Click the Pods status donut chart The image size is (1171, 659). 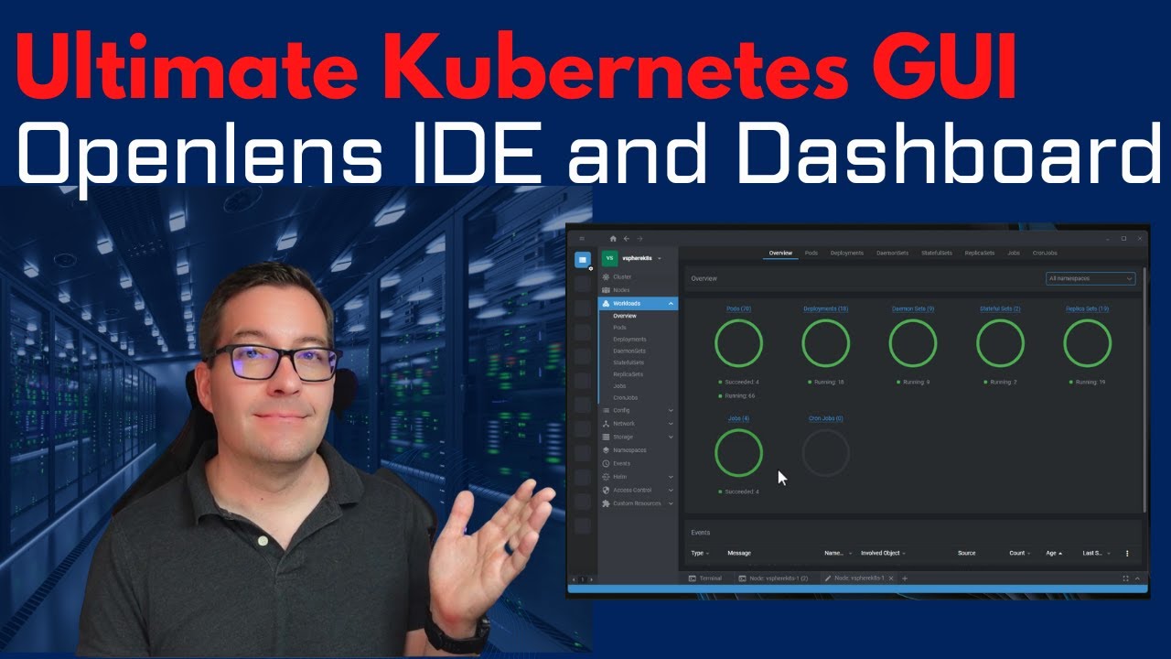click(x=738, y=344)
